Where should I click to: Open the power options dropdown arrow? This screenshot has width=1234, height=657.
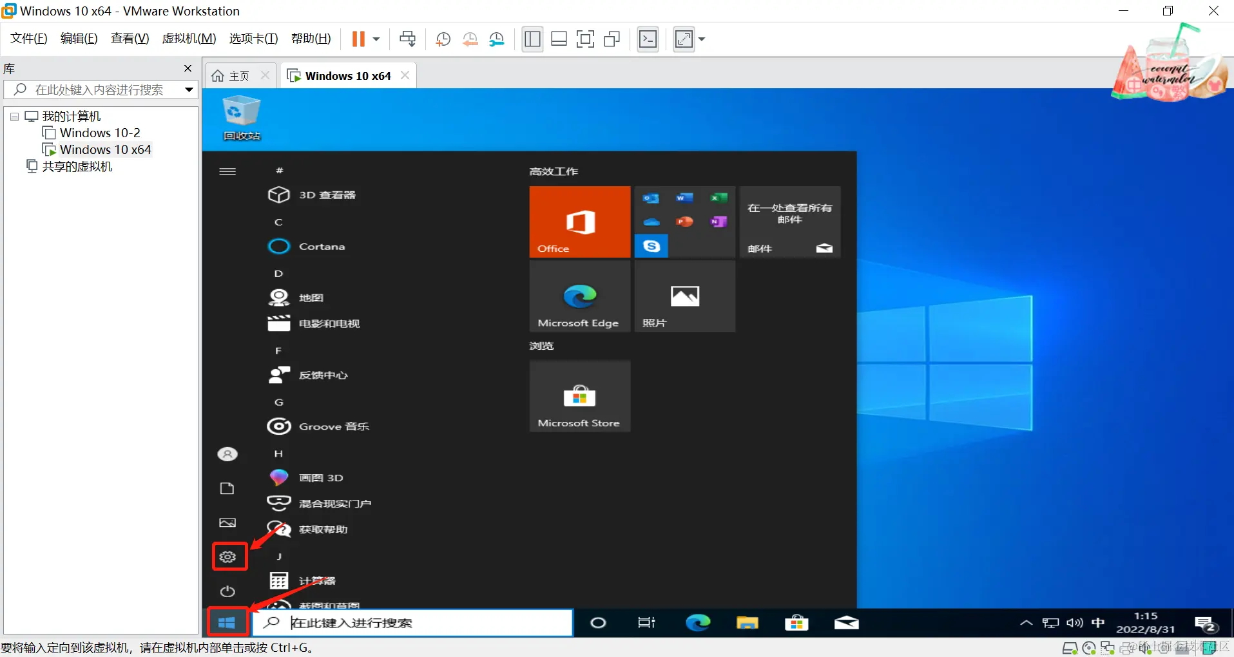click(376, 39)
